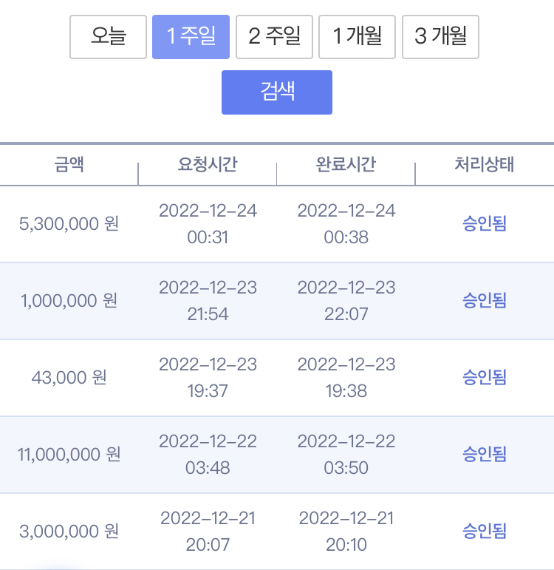The image size is (554, 570).
Task: Open 승인됨 status for 5,300,000 원 row
Action: pos(485,223)
